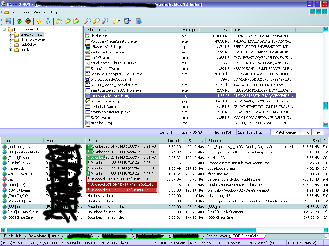Click the upload icon beside user cap
Viewport: 329px width, 246px height.
coord(4,179)
